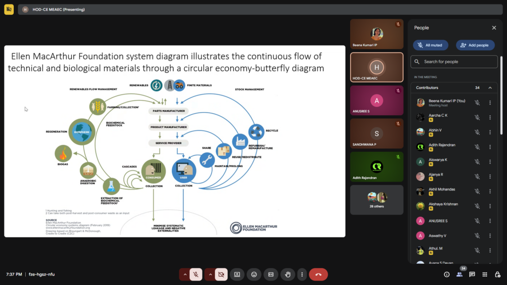Turn on the microphone
Screen dimensions: 507x285
tap(196, 274)
